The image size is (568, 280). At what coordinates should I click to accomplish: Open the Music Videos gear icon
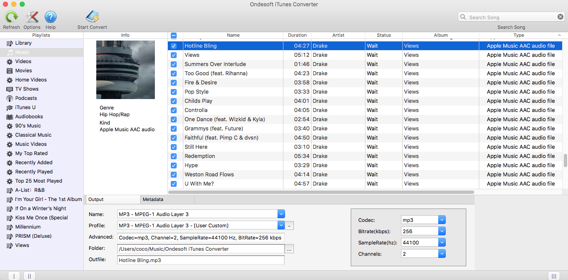(10, 144)
